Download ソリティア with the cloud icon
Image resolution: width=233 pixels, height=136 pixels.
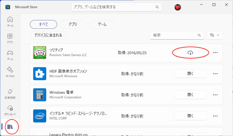[x=190, y=53]
